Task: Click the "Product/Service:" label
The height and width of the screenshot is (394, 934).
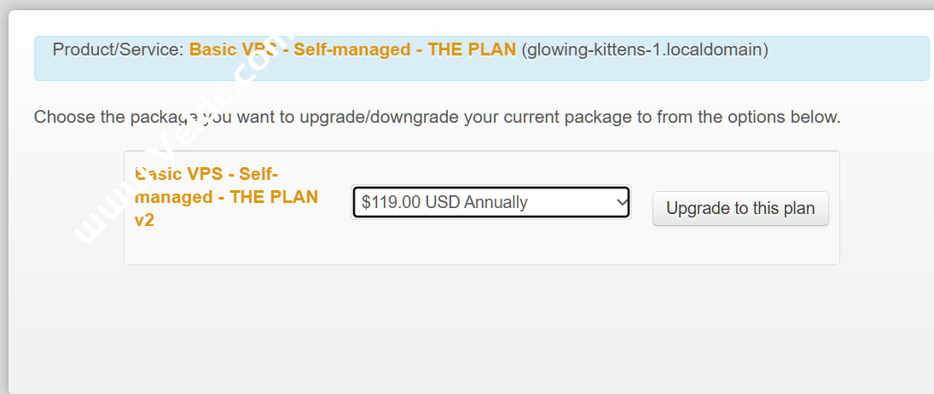Action: click(x=118, y=49)
